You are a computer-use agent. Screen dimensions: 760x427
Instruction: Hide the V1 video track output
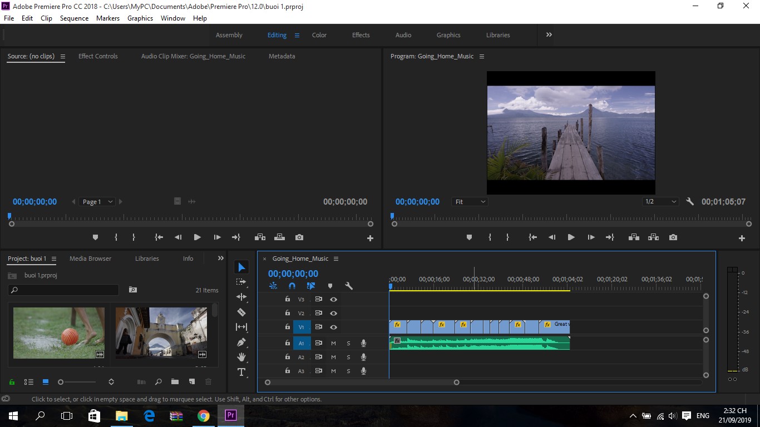pos(333,327)
